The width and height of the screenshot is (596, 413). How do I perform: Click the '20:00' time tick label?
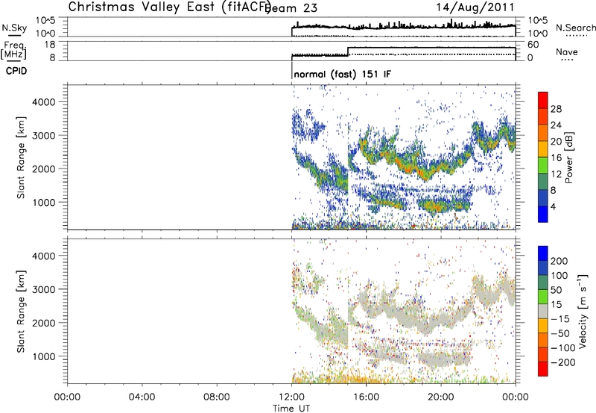[x=441, y=397]
